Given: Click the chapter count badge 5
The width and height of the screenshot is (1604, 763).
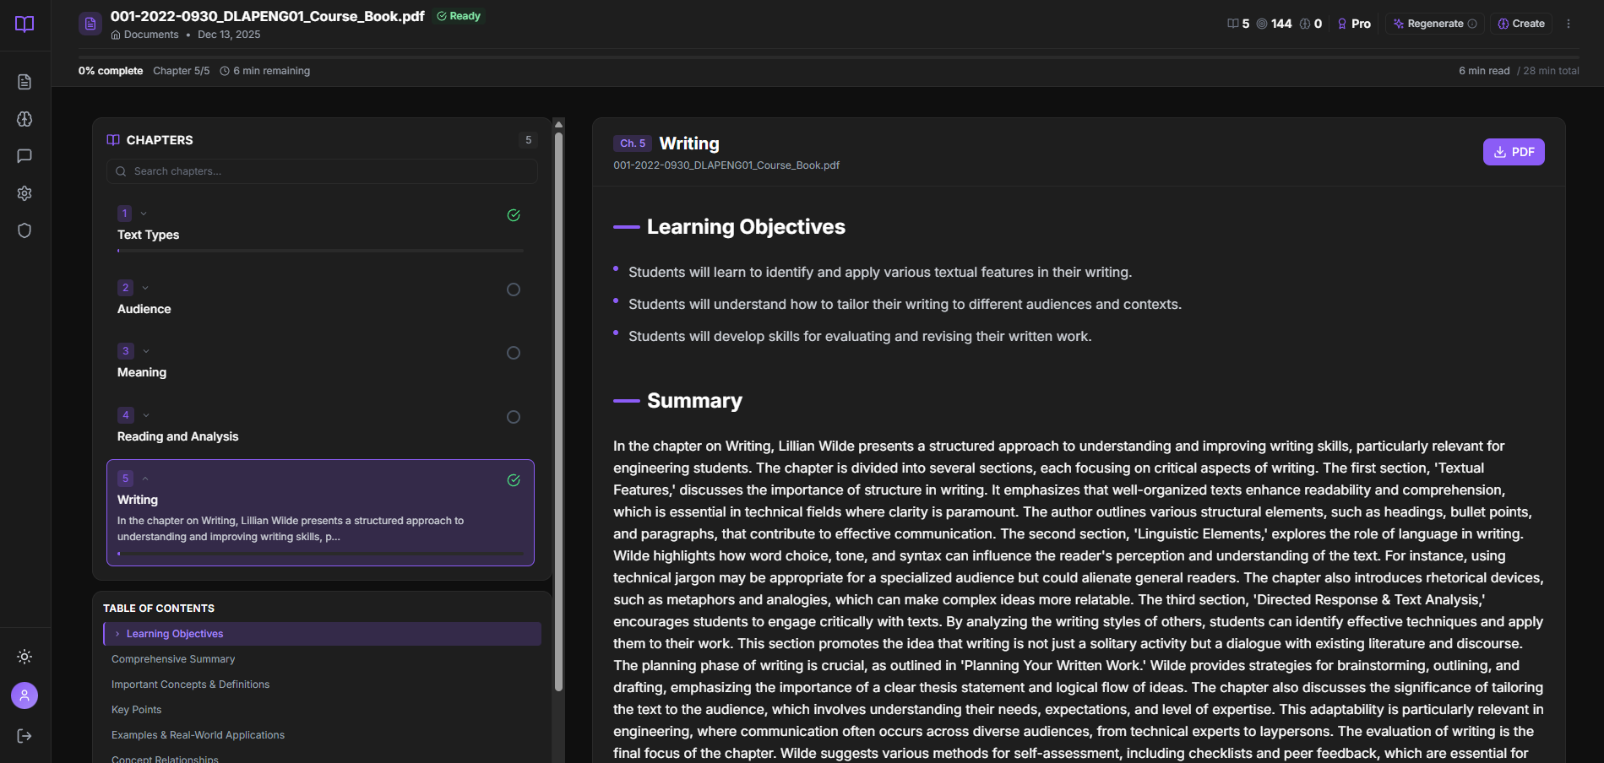Looking at the screenshot, I should click(529, 140).
